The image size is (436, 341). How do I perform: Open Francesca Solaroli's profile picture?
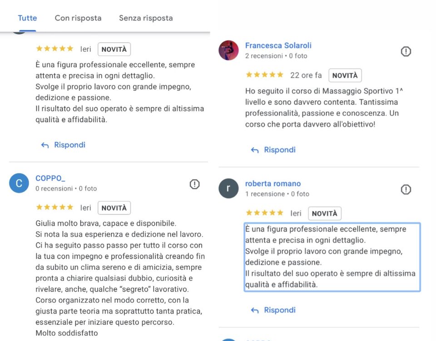pyautogui.click(x=228, y=50)
